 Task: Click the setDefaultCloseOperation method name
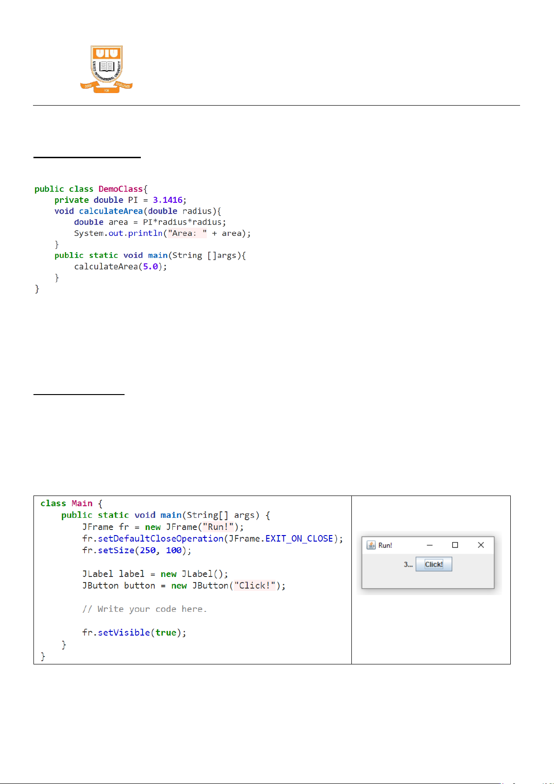160,538
